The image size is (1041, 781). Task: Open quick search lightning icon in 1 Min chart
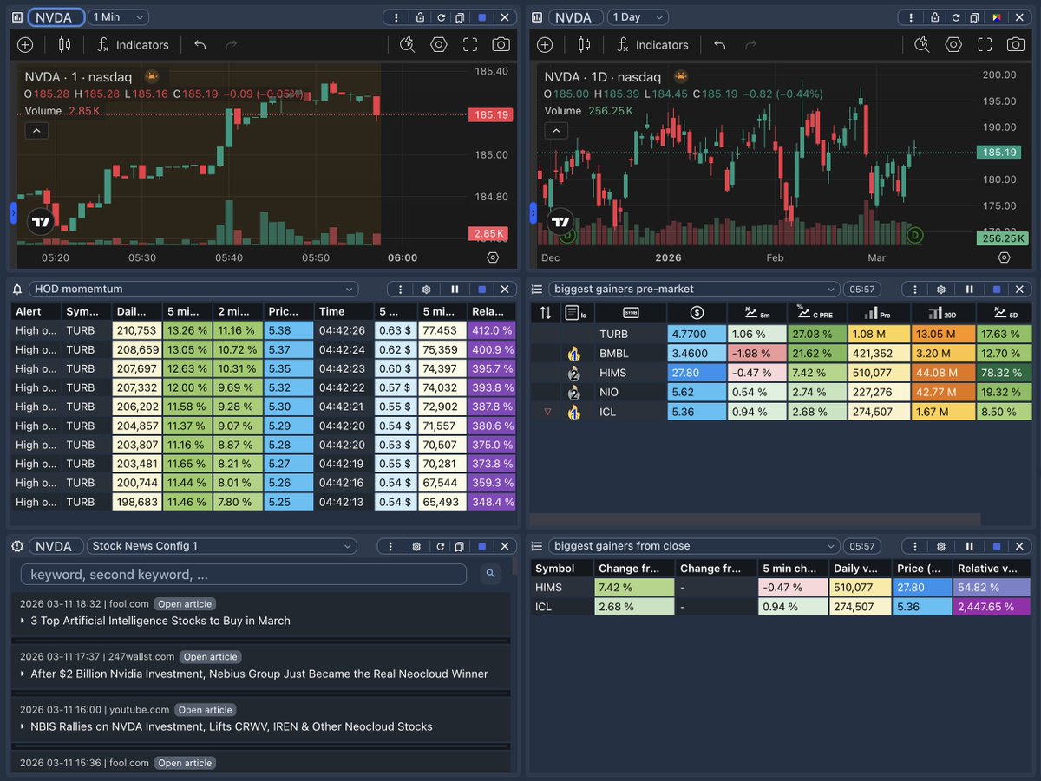point(408,45)
